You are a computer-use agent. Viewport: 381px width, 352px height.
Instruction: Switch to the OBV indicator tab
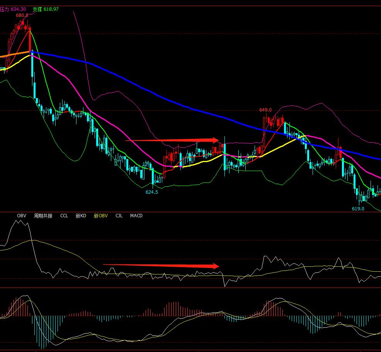click(21, 216)
